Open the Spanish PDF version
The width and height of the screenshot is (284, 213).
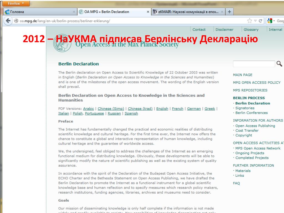(131, 113)
